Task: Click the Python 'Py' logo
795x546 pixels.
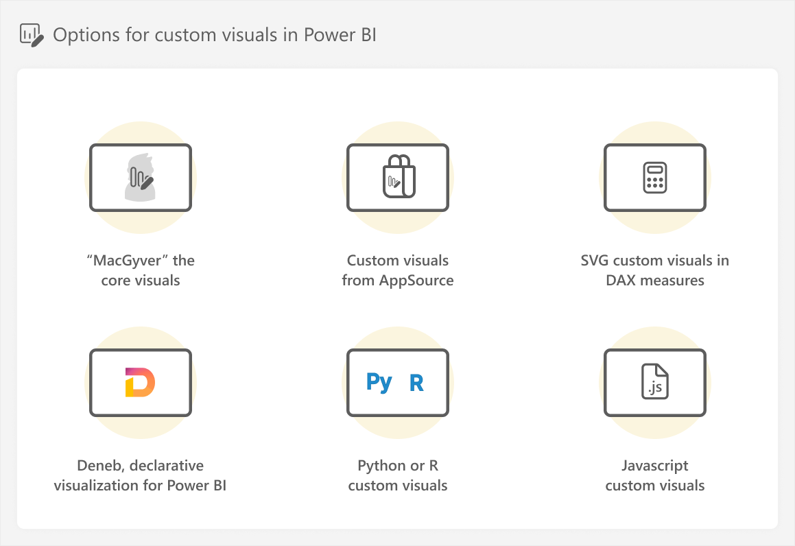Action: click(379, 383)
